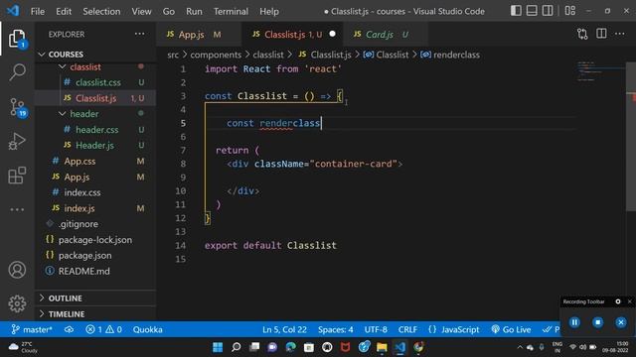Open Windows Start button in taskbar

point(218,347)
